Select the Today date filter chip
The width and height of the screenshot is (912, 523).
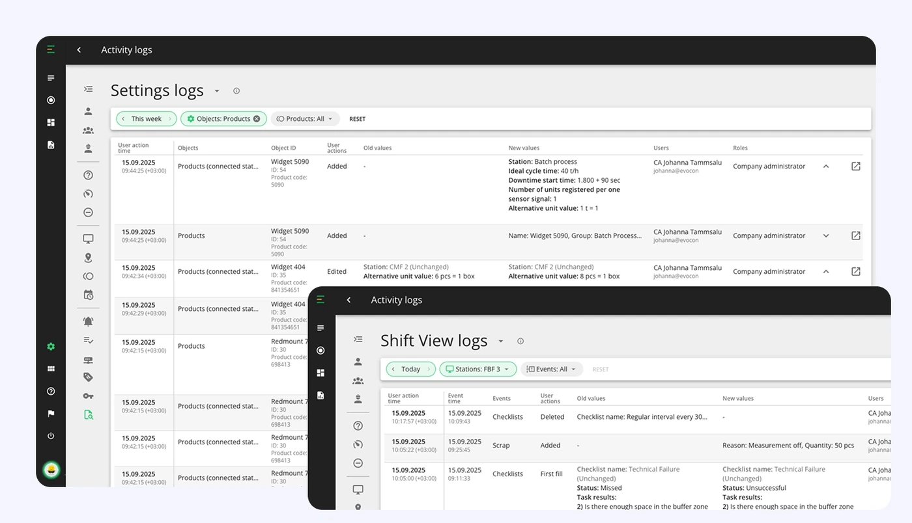pos(410,369)
